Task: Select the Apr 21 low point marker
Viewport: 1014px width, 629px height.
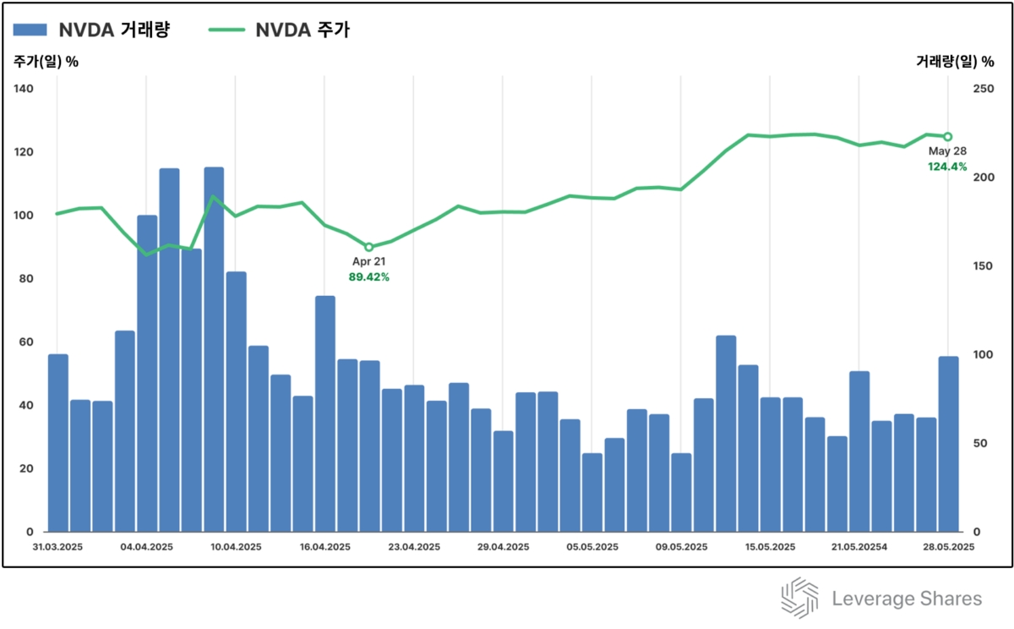Action: pyautogui.click(x=368, y=248)
